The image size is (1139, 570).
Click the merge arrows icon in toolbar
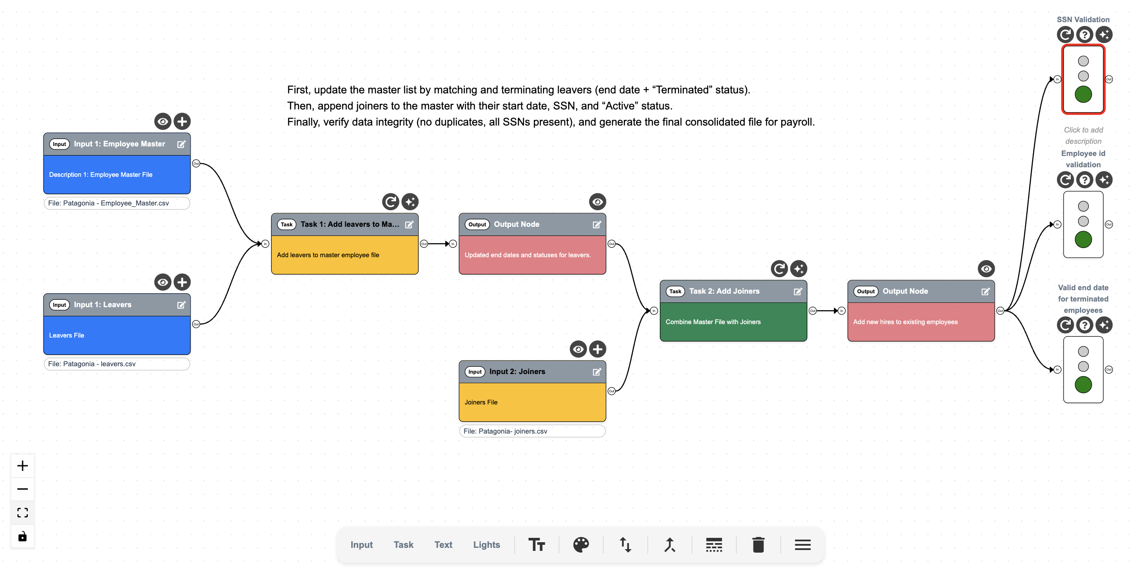pyautogui.click(x=669, y=544)
